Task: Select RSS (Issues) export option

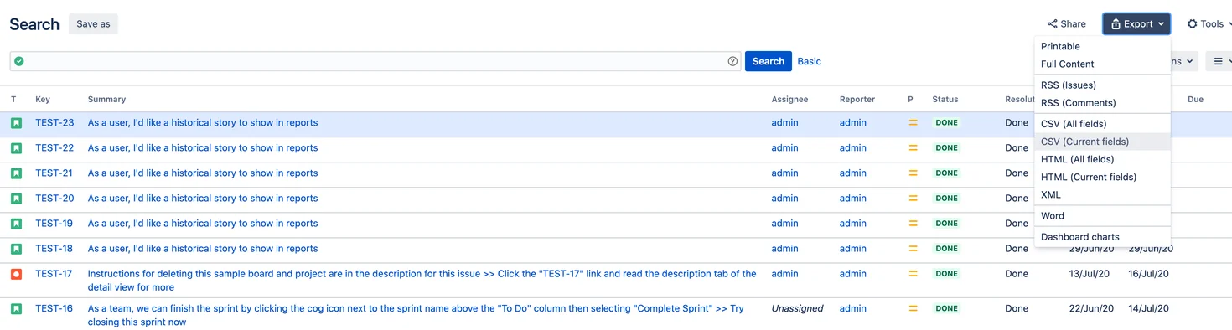Action: tap(1102, 85)
